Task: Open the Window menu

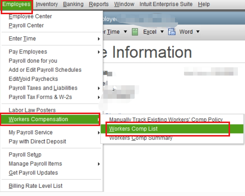Action: (x=124, y=4)
